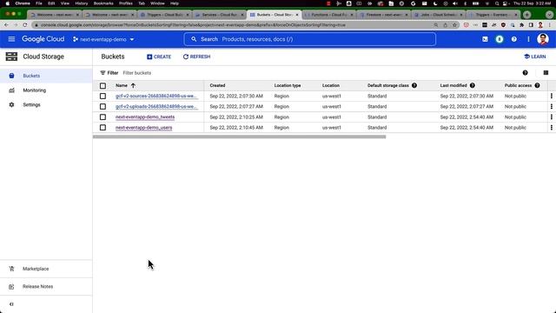Image resolution: width=556 pixels, height=313 pixels.
Task: Open more actions for gcf-v2-uploads row
Action: point(552,106)
